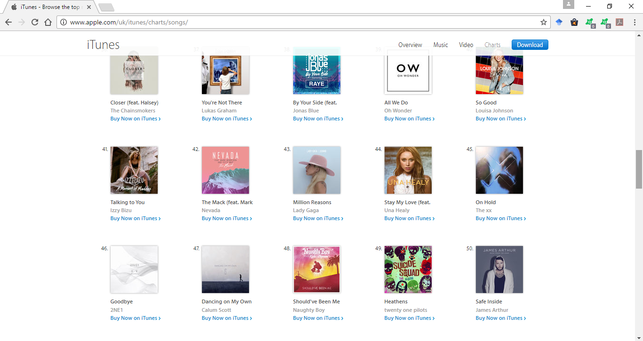The height and width of the screenshot is (341, 643).
Task: Open the Video section
Action: [x=466, y=45]
